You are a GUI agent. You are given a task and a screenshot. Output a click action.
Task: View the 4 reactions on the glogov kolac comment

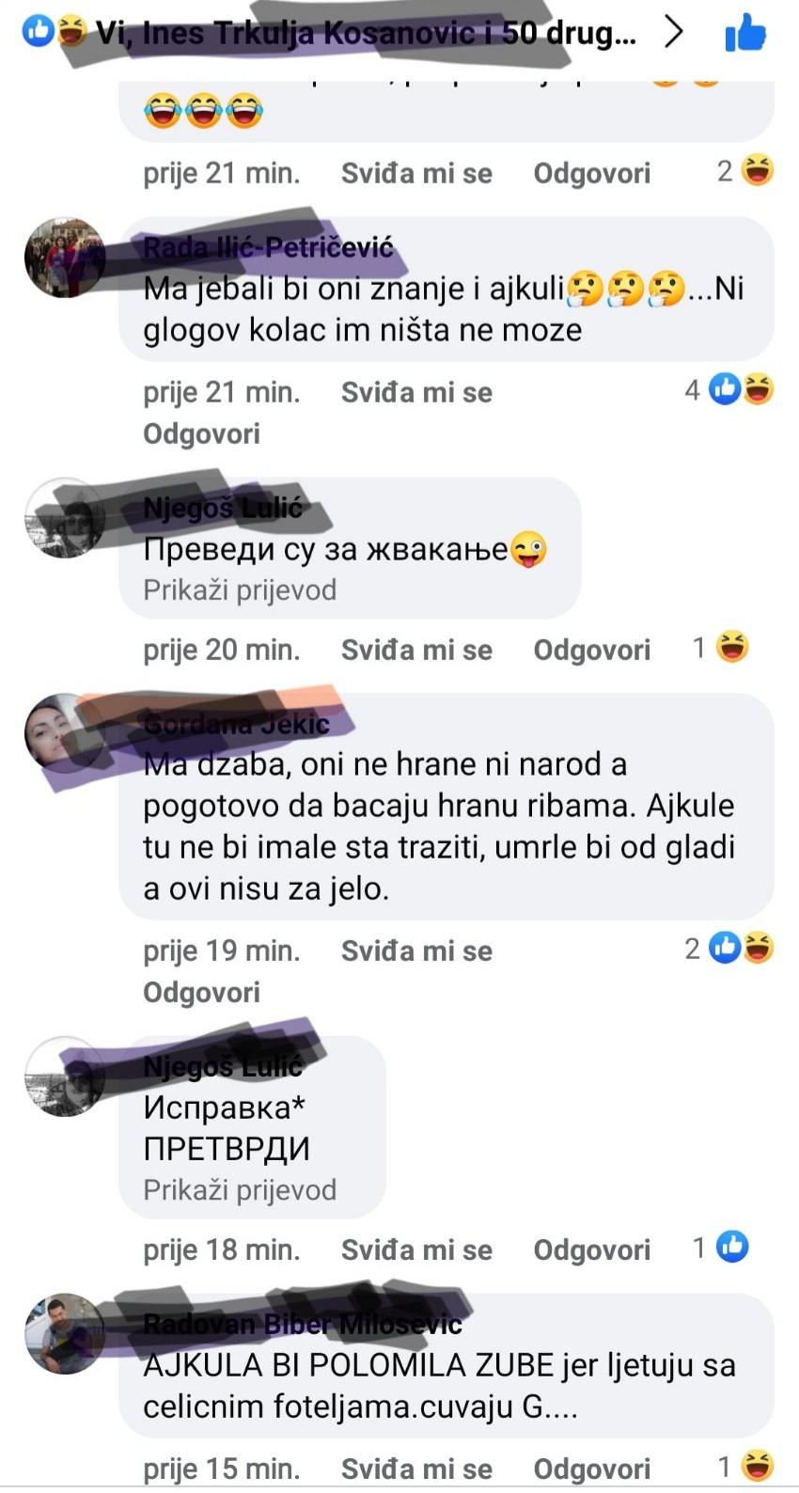(x=728, y=388)
